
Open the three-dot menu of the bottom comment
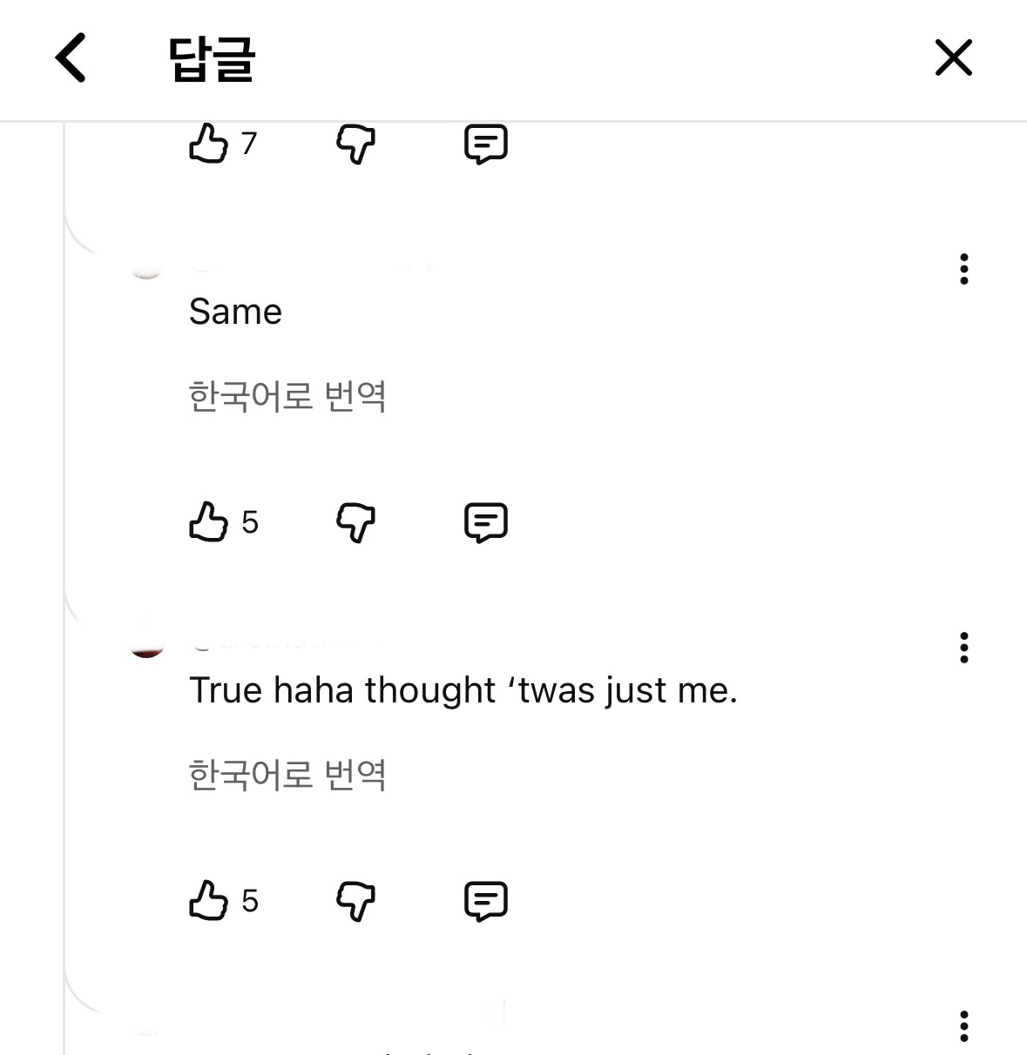[x=963, y=1026]
